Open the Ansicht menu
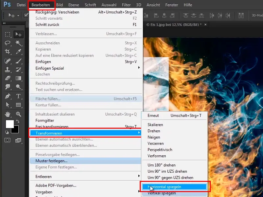 [153, 5]
